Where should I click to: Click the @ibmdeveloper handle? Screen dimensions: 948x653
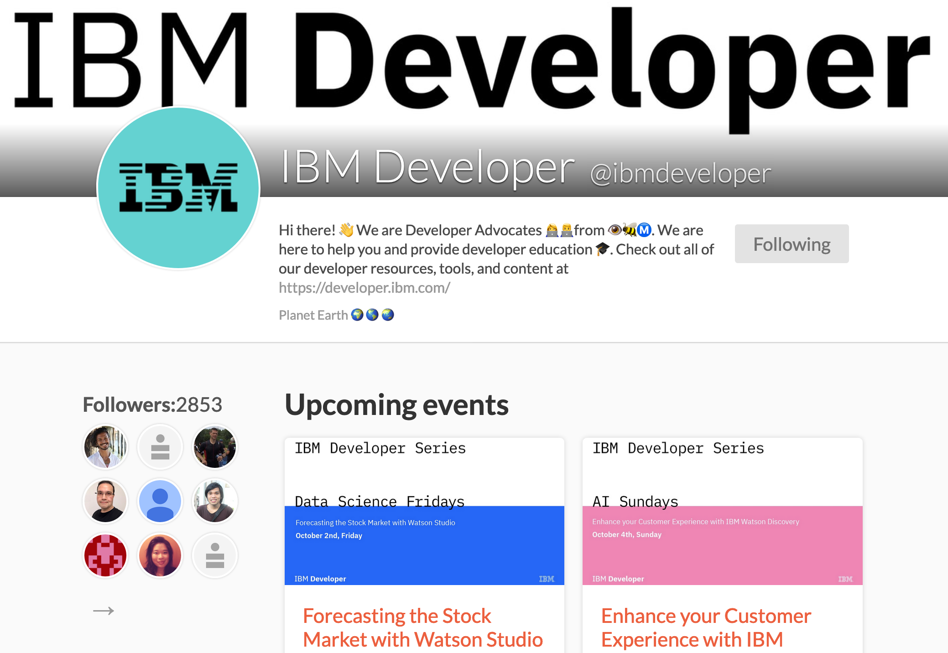coord(680,174)
